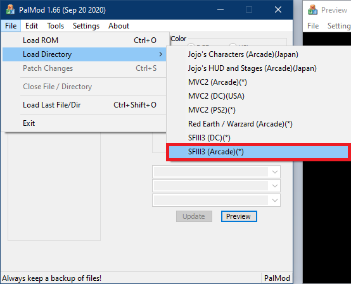Screen dimensions: 351x284
Task: Select Jojo's HUD and Stages (Arcade)(Japan)
Action: click(x=258, y=68)
